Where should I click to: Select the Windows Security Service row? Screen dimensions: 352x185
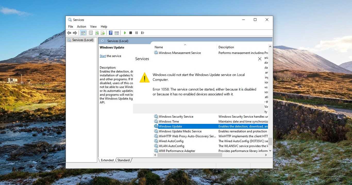point(211,117)
